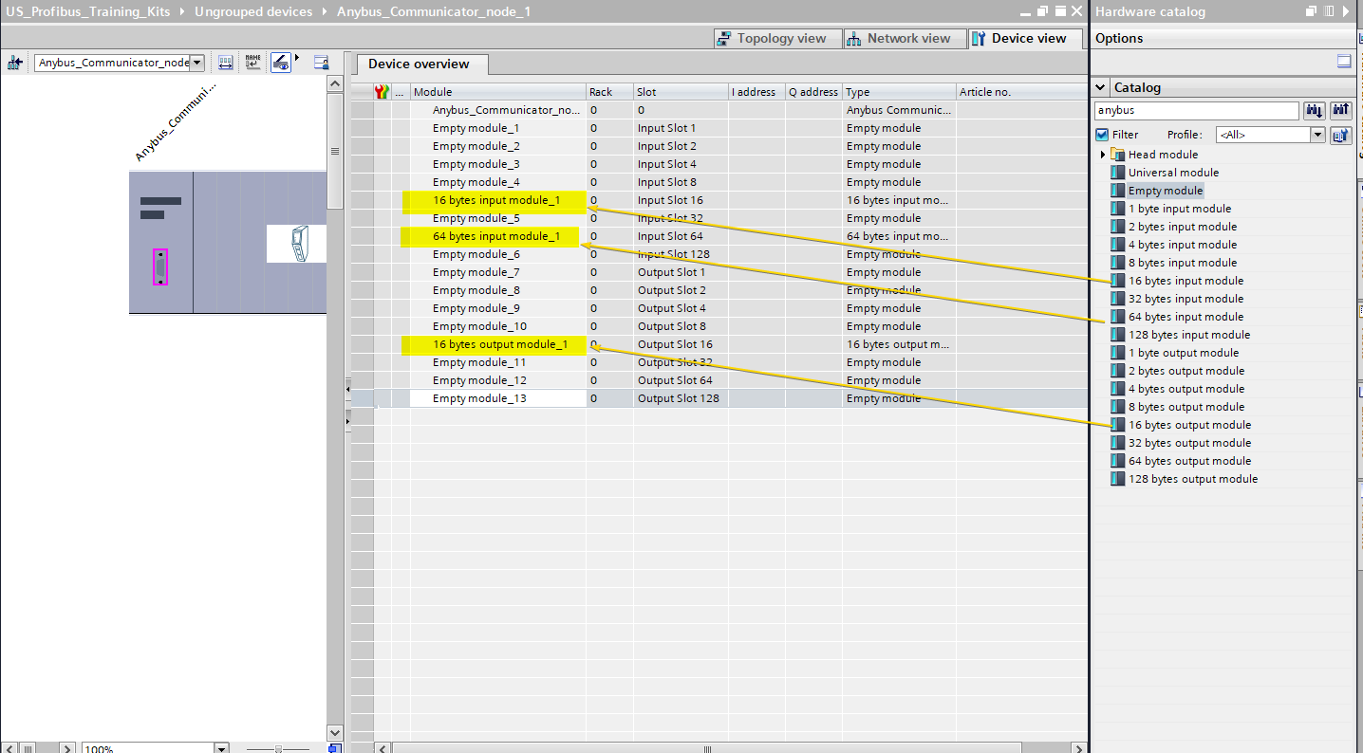
Task: Click the 8 bytes output module icon
Action: (x=1118, y=407)
